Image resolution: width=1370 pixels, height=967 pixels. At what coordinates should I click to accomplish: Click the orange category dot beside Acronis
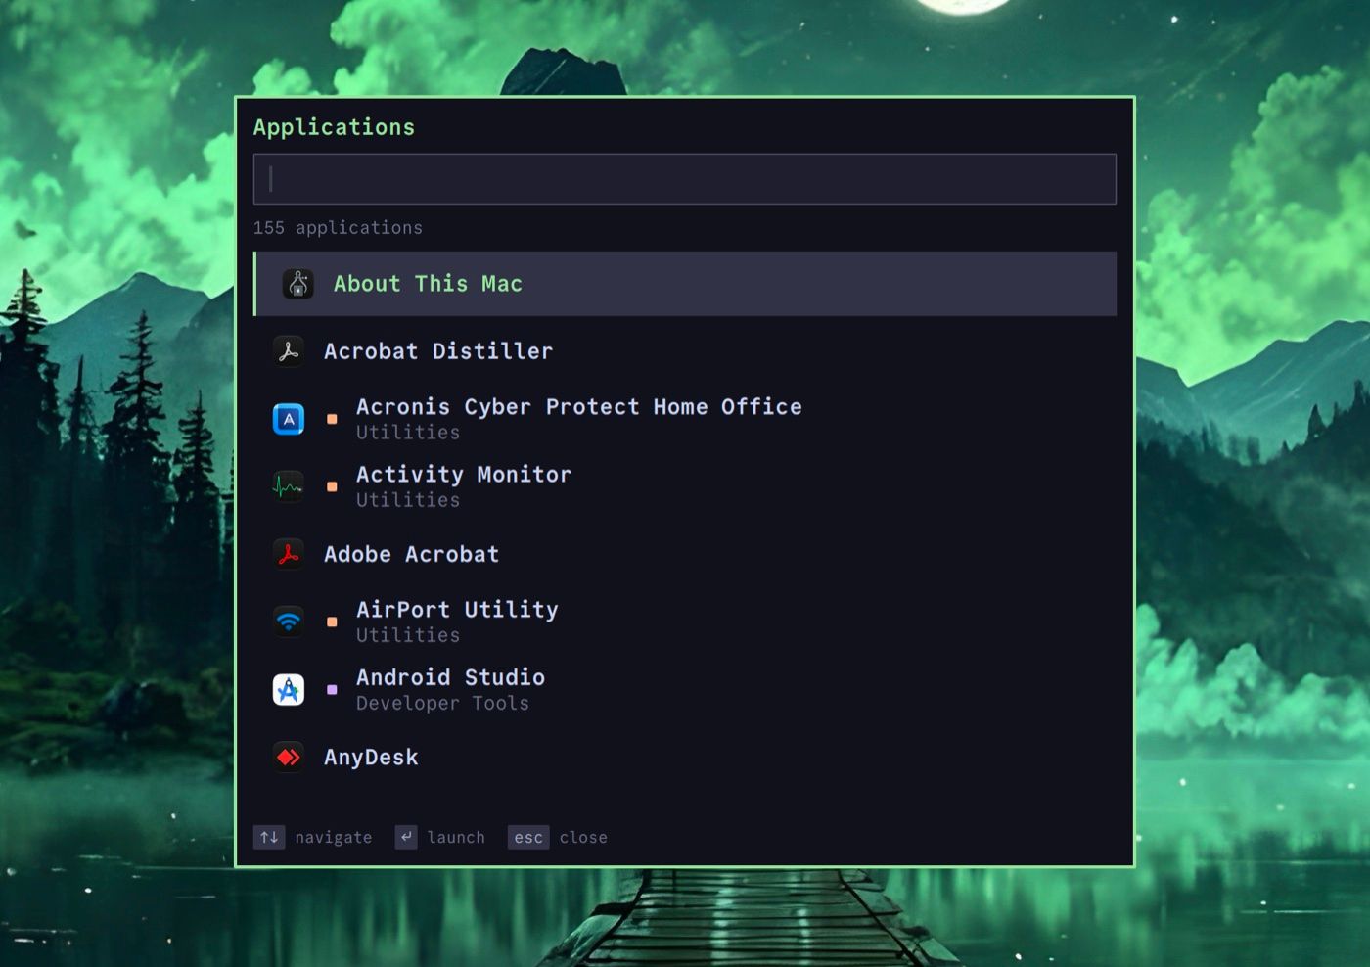coord(332,419)
